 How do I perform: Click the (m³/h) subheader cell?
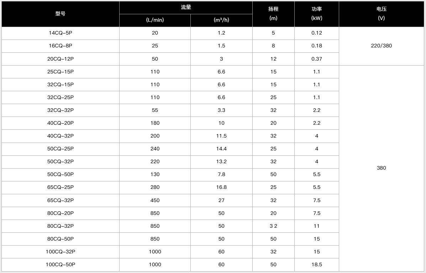(x=221, y=20)
